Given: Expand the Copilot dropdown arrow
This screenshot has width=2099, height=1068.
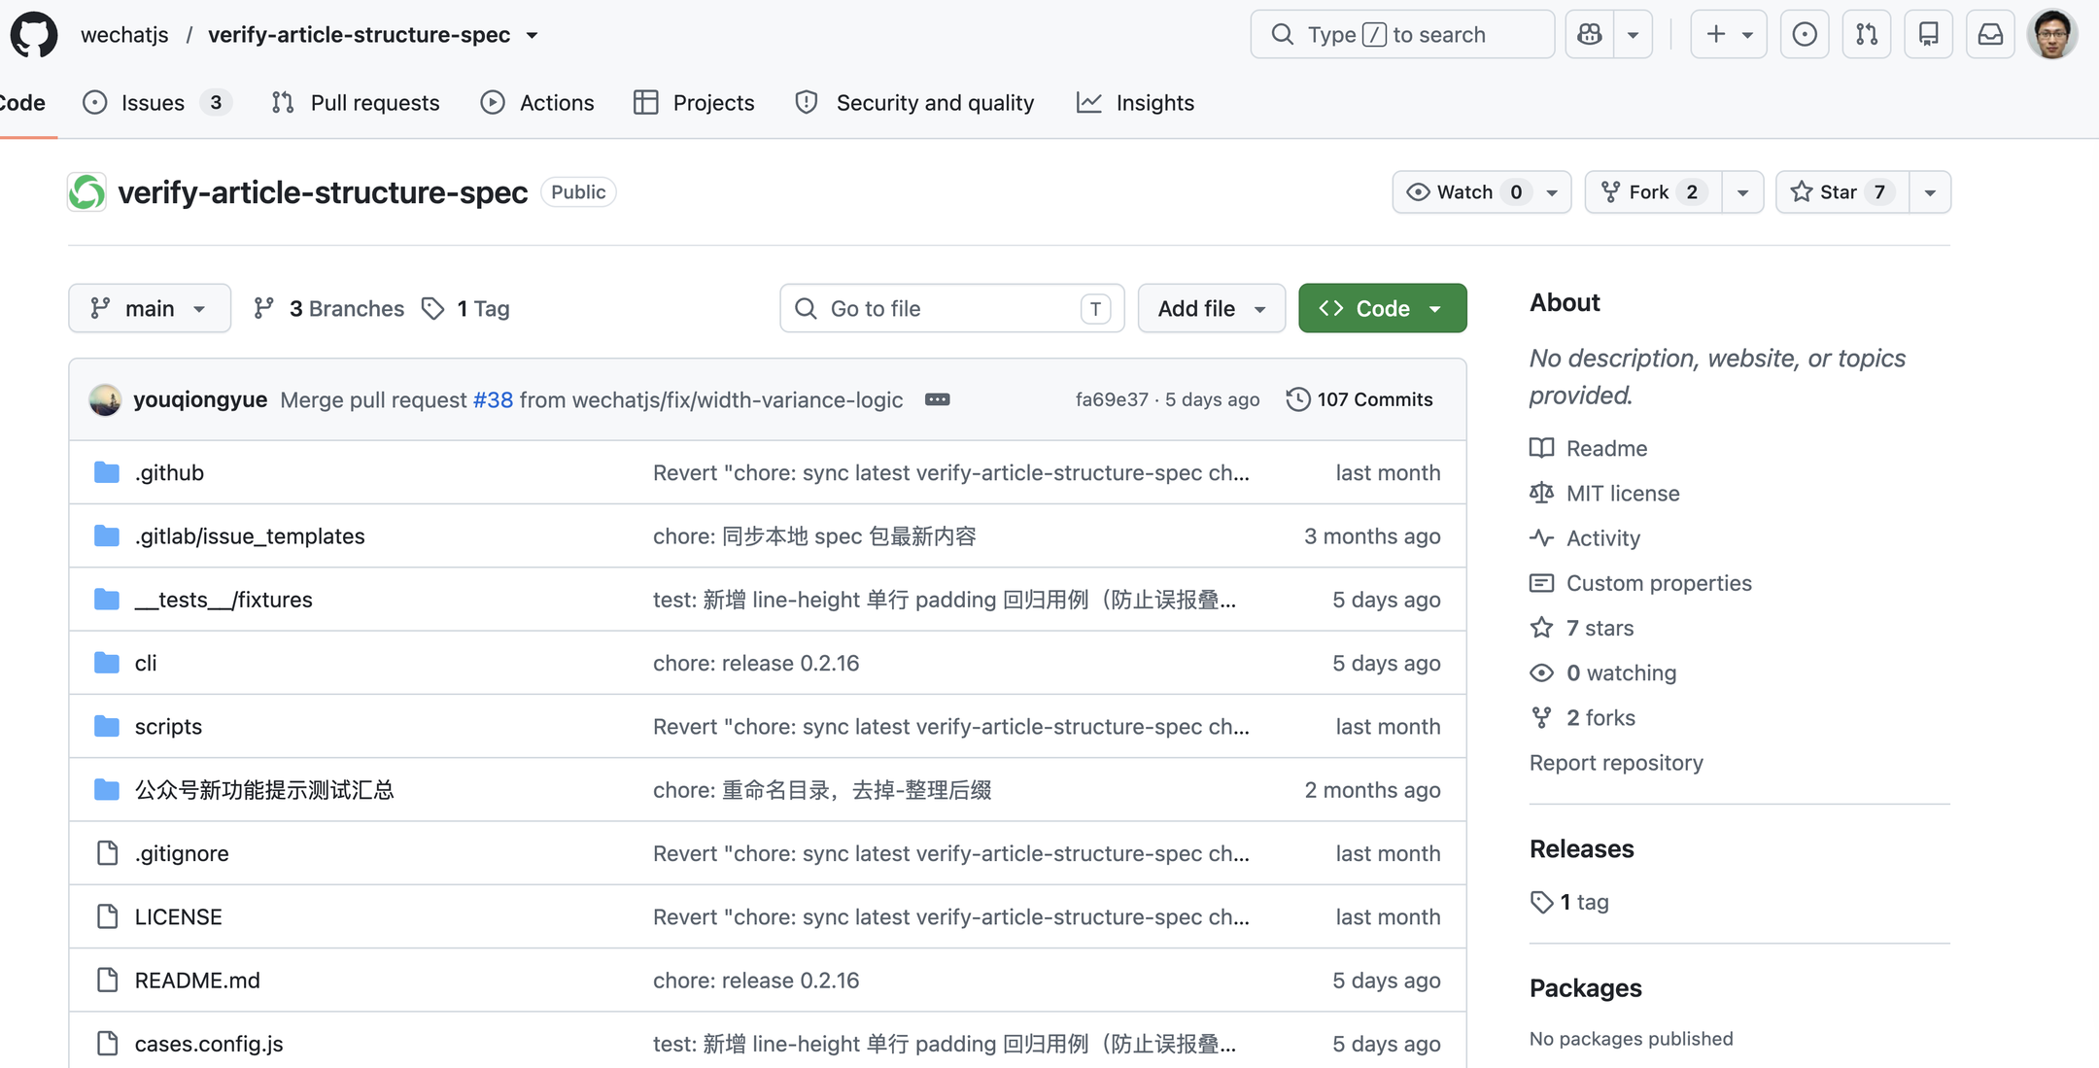Looking at the screenshot, I should (1634, 35).
